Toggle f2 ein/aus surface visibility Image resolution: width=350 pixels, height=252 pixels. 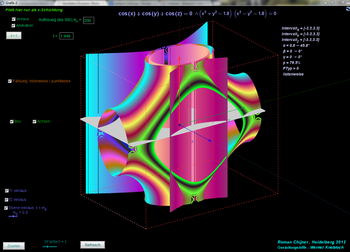tap(7, 200)
